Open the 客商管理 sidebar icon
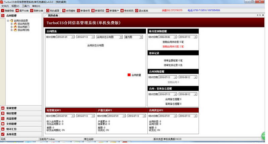 [3, 108]
